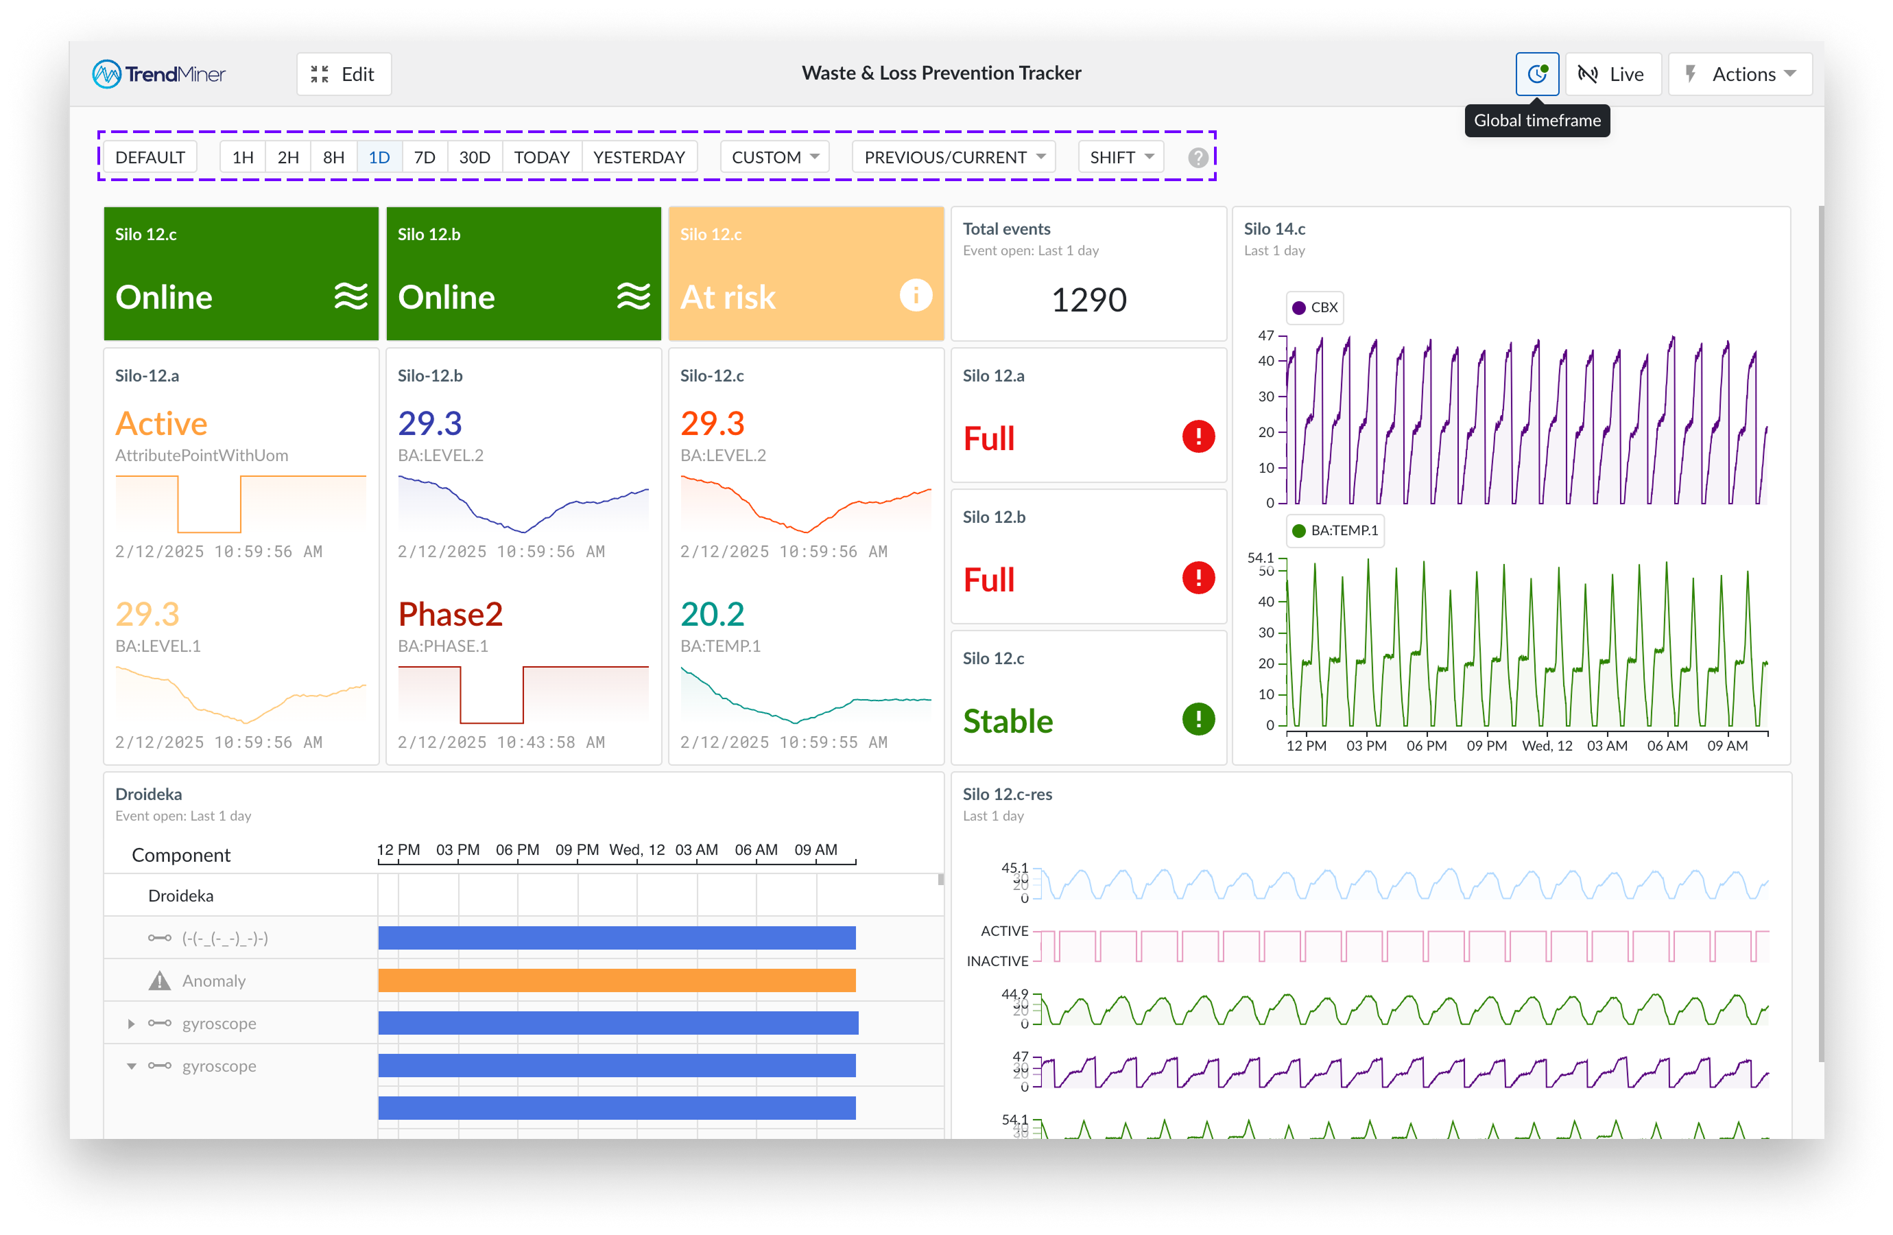Click the DEFAULT timeframe button
This screenshot has width=1893, height=1235.
coord(150,158)
